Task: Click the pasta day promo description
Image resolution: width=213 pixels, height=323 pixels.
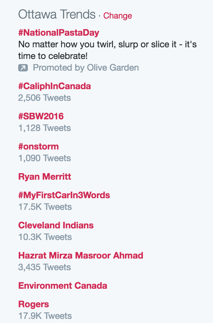Action: point(107,50)
